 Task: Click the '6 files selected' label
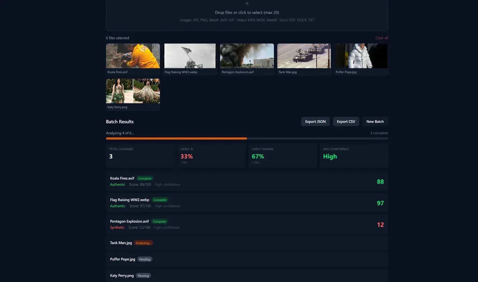118,38
